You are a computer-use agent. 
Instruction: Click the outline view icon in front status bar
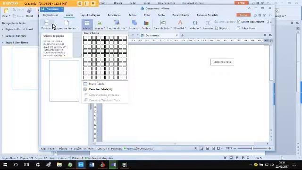208,148
